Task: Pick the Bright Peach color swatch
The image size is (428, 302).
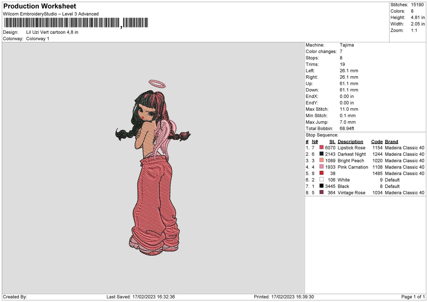Action: [321, 160]
